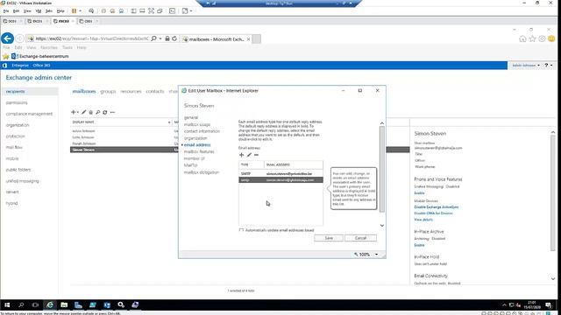561x315 pixels.
Task: Go back with the Internet Explorer back arrow
Action: pyautogui.click(x=8, y=38)
